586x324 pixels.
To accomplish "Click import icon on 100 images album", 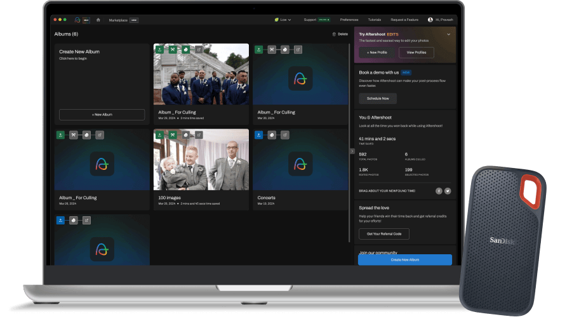I will click(159, 135).
